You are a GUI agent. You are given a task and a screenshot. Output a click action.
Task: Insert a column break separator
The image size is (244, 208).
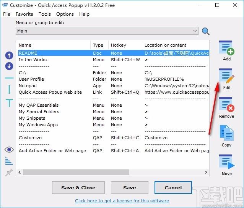tap(9, 89)
